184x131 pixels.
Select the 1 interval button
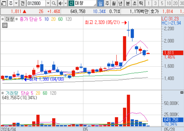click(149, 3)
